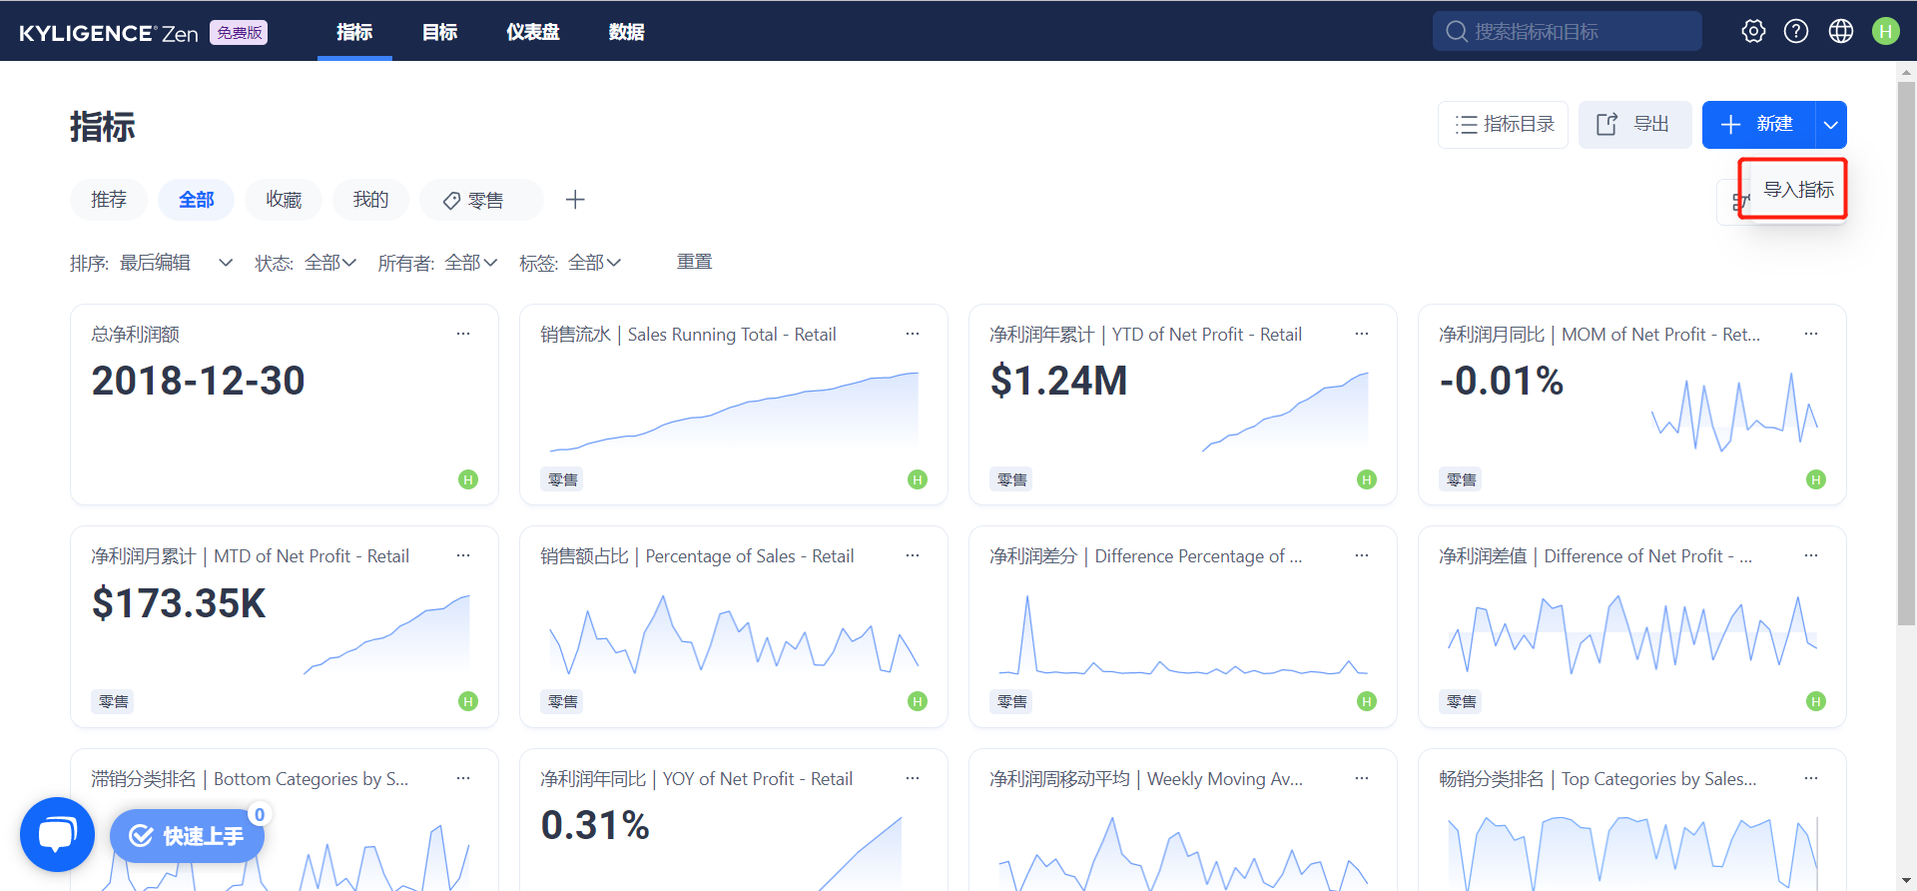Open more options on YTD of Net Profit card
The height and width of the screenshot is (891, 1917).
point(1362,334)
